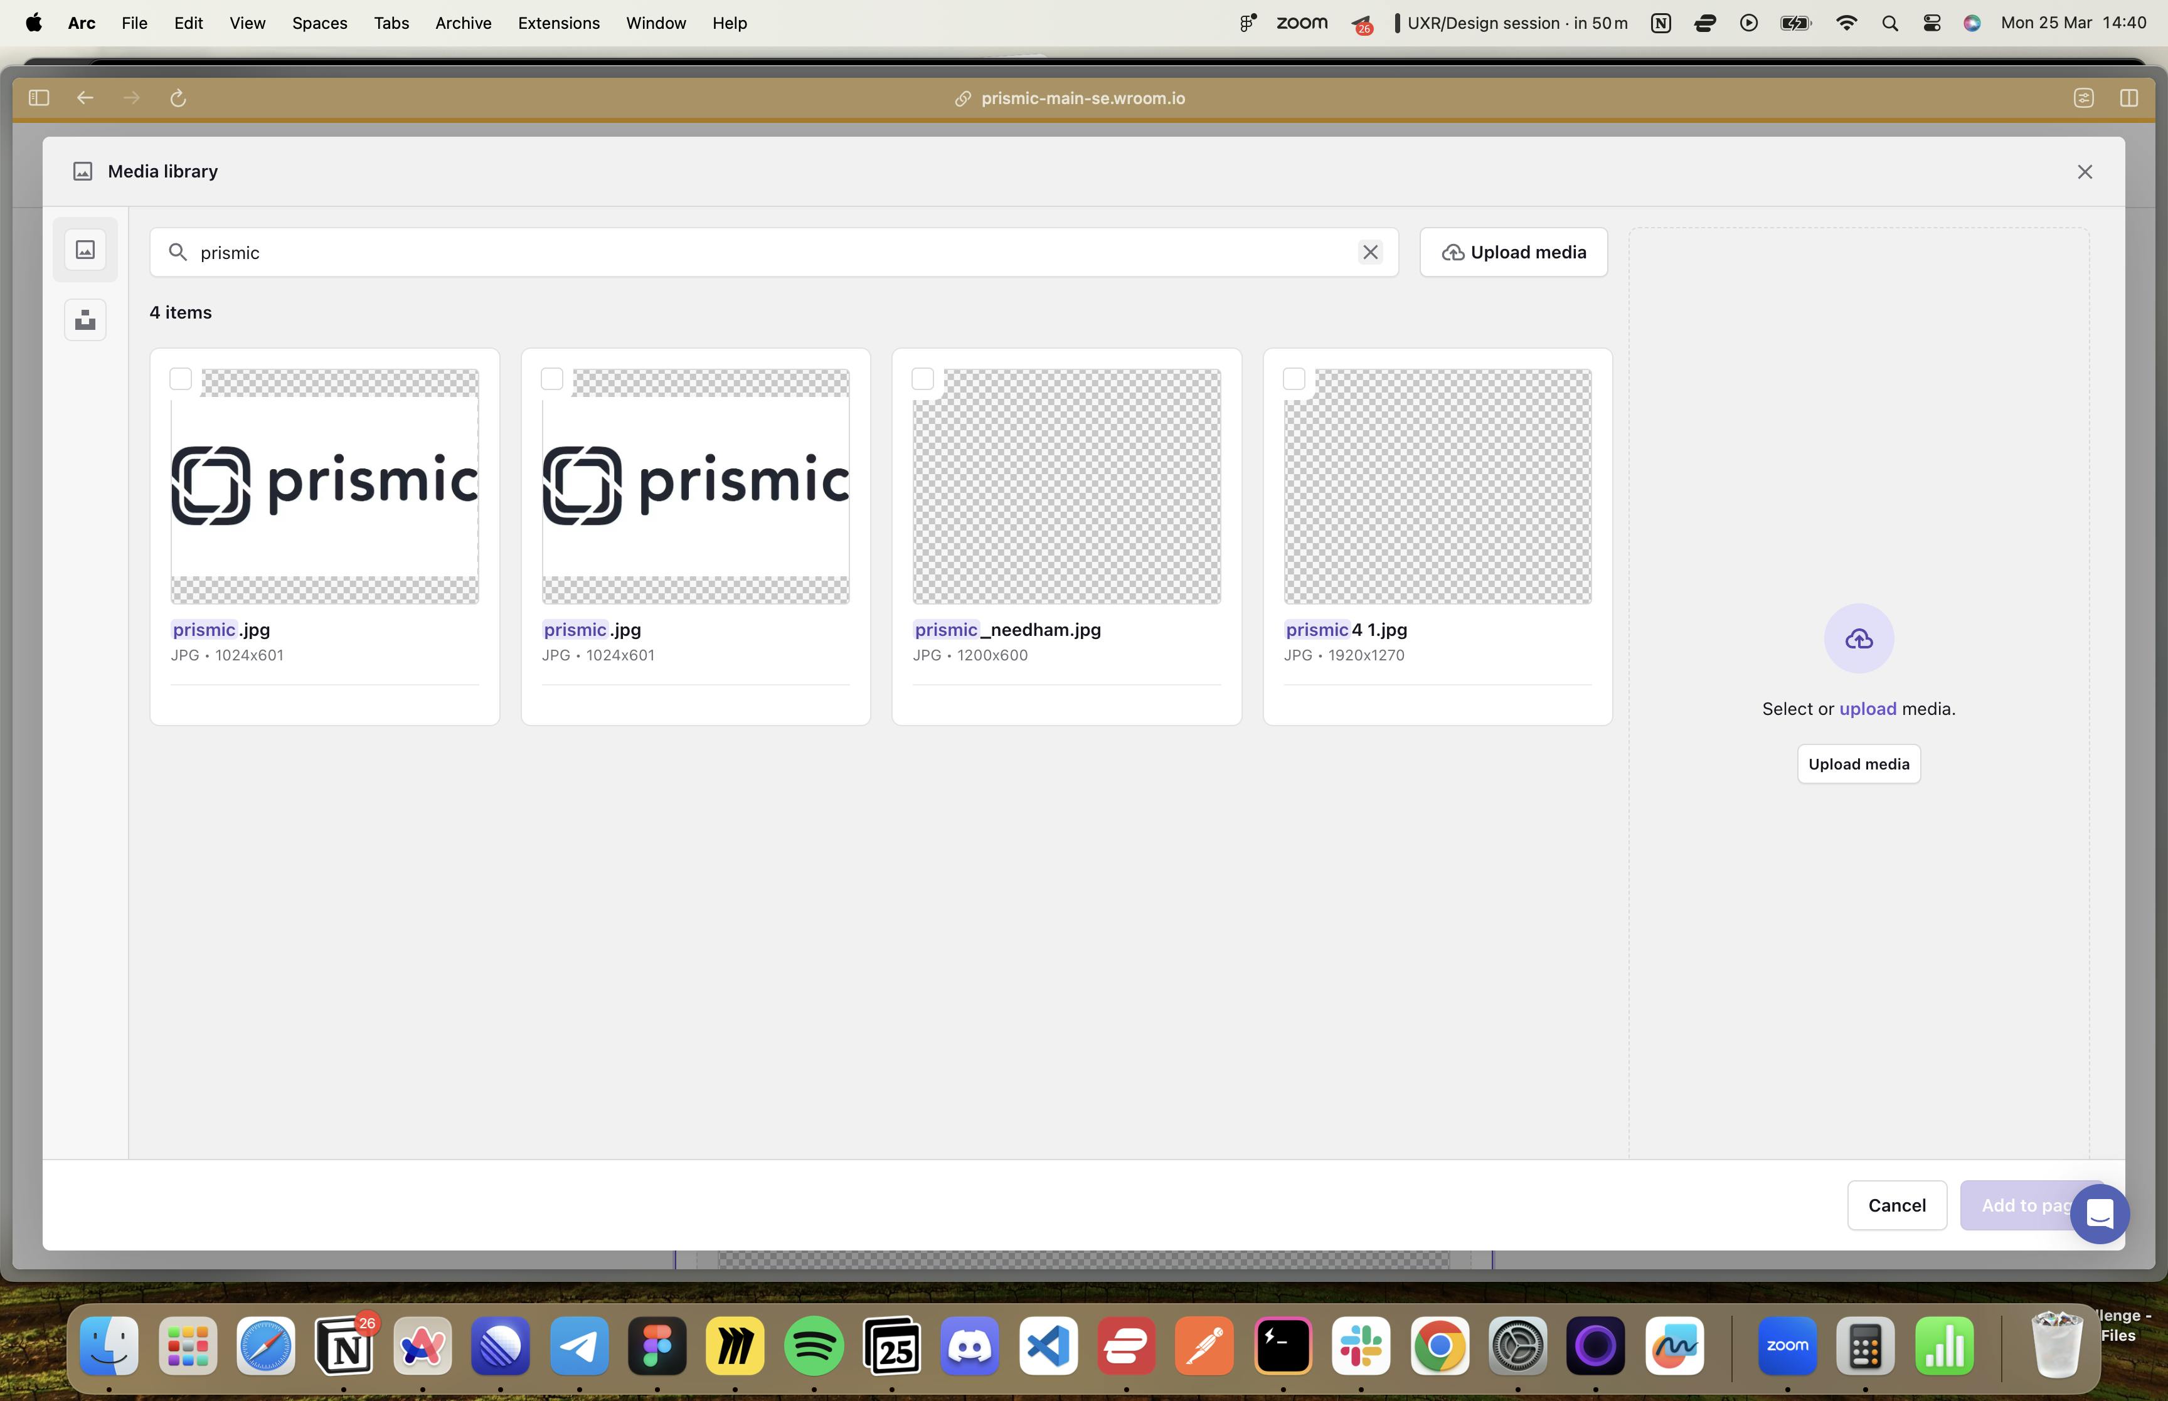Screen dimensions: 2168x1401
Task: Open the Extensions menu
Action: point(558,23)
